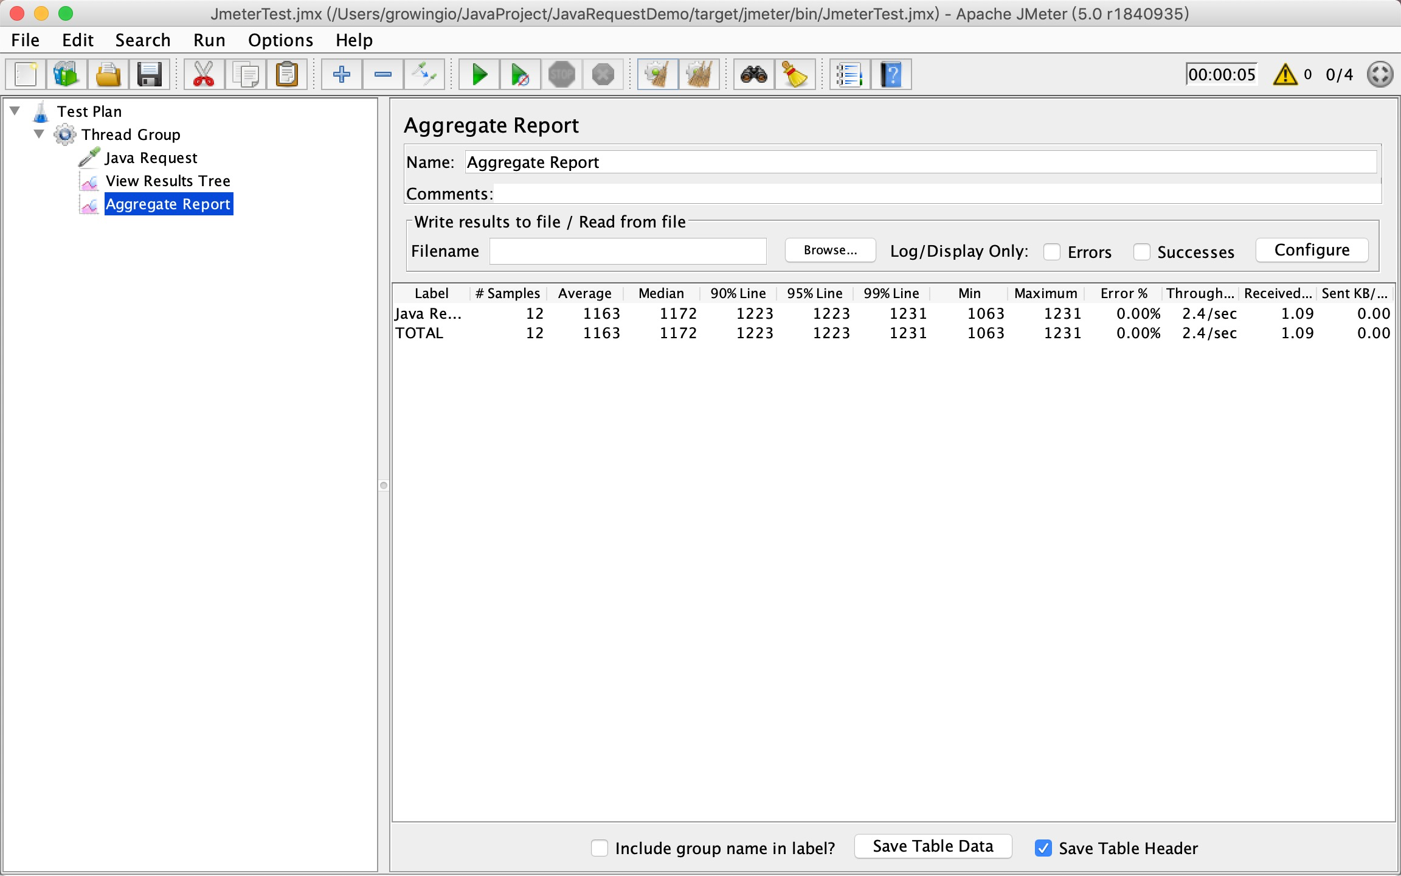Select Aggregate Report in the tree
Screen dimensions: 1401x876
pyautogui.click(x=168, y=204)
